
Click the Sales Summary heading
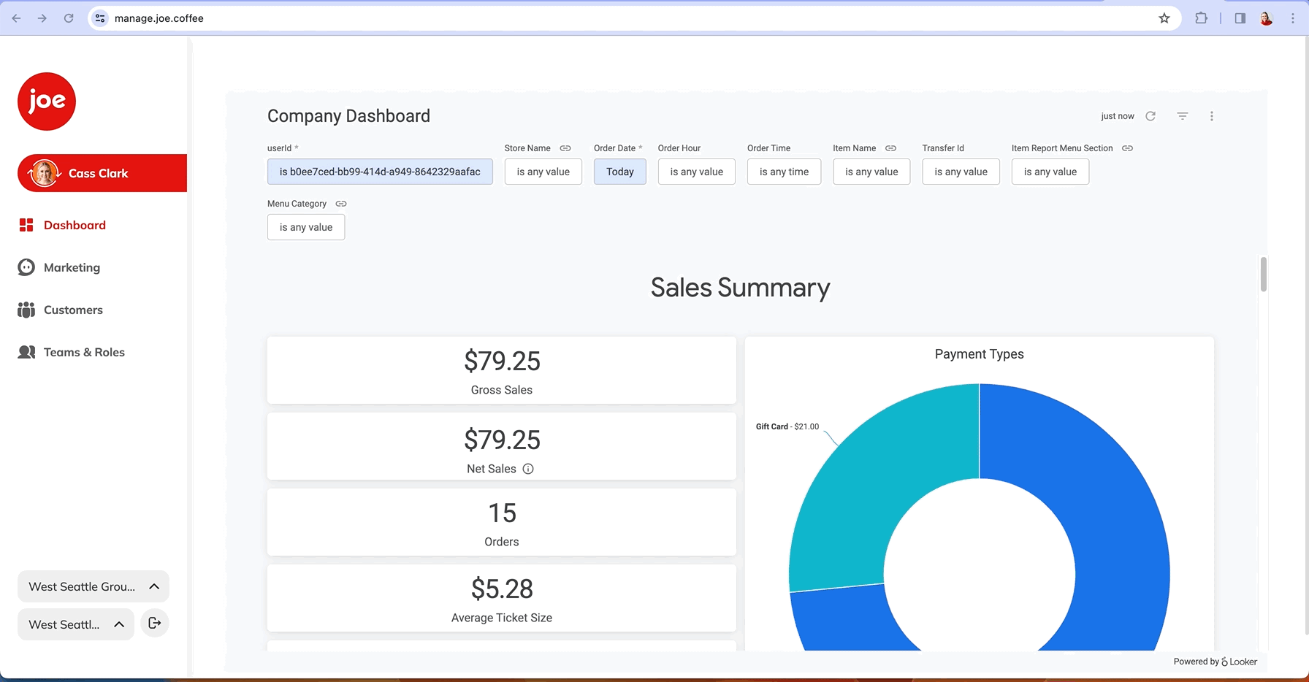740,288
